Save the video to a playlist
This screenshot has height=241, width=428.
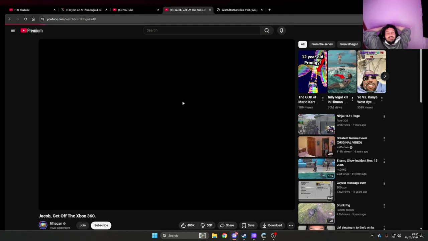click(248, 225)
